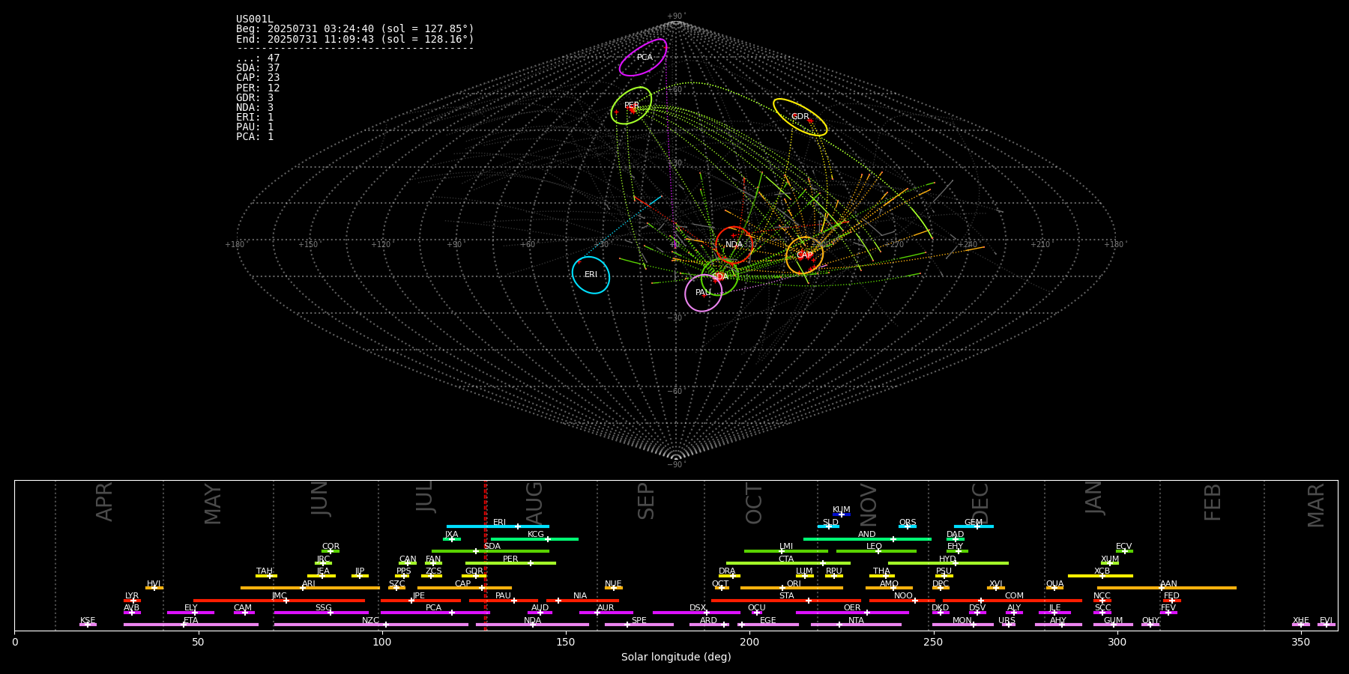Select the 'CAP: 23' count in the legend
Image resolution: width=1349 pixels, height=674 pixels.
[258, 78]
